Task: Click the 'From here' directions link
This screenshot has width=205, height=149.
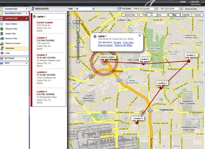Action: tap(128, 42)
